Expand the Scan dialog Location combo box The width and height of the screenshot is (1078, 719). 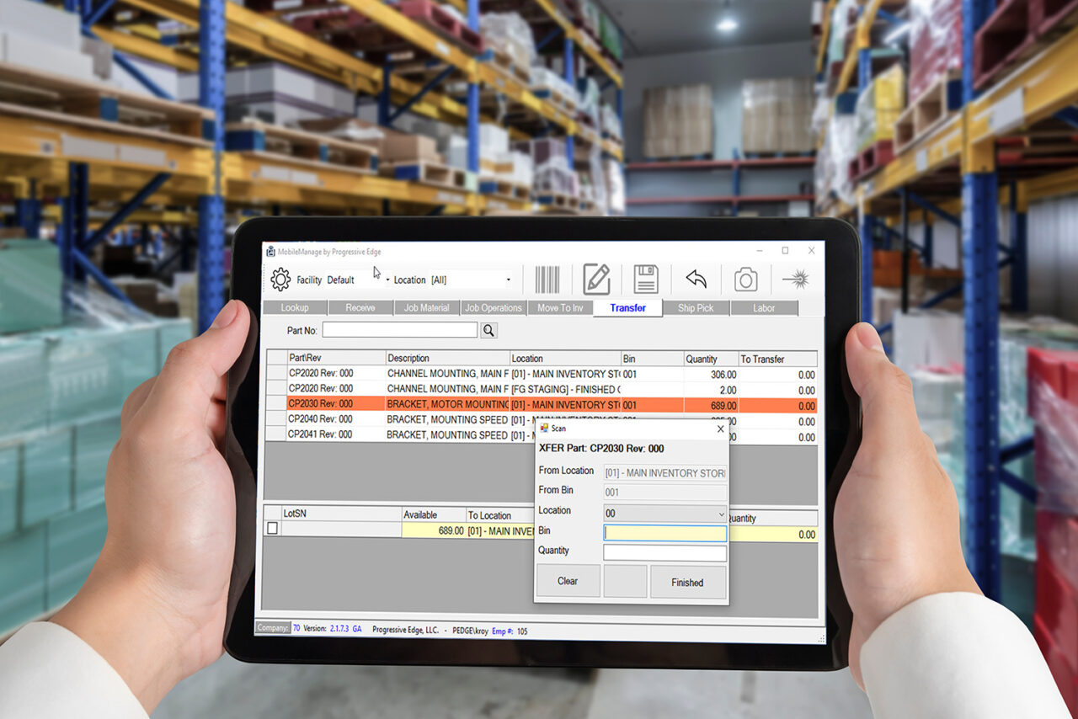(721, 514)
